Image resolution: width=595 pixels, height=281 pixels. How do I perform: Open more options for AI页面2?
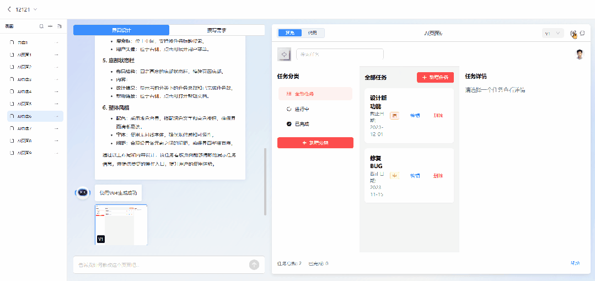tap(57, 67)
